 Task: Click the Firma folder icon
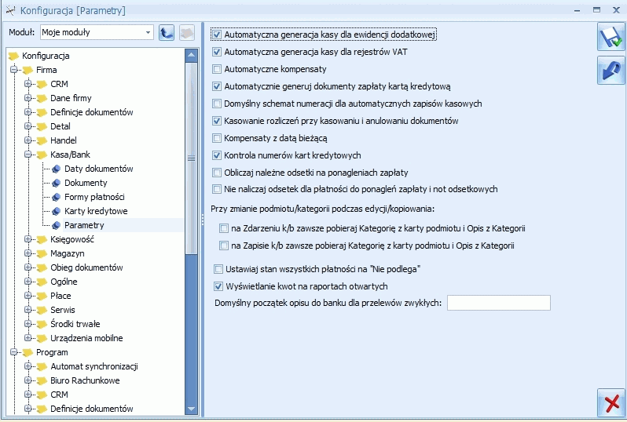[x=27, y=71]
